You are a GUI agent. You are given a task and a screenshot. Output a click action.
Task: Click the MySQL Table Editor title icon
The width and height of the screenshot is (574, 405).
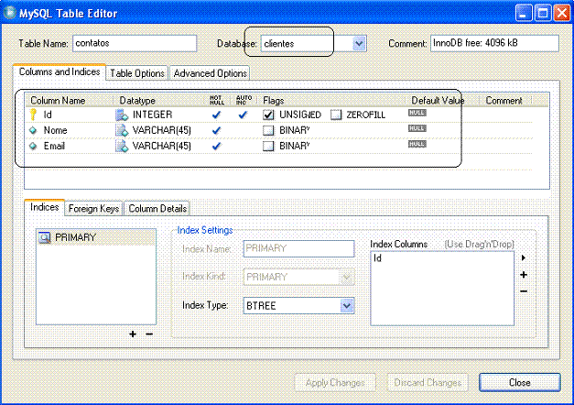click(x=10, y=13)
